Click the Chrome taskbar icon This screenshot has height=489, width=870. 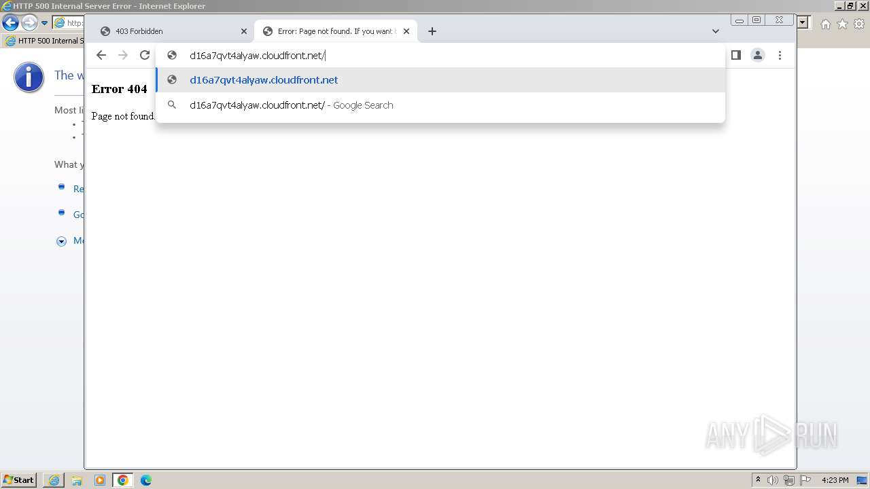(123, 480)
